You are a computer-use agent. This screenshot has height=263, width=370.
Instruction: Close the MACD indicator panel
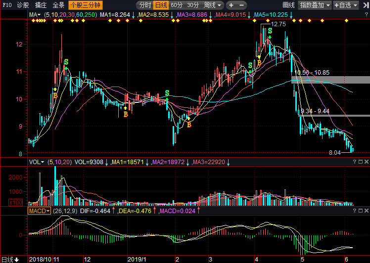(366, 211)
